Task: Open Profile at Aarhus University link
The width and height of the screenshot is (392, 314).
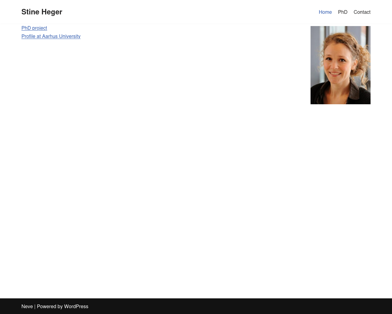Action: coord(51,36)
